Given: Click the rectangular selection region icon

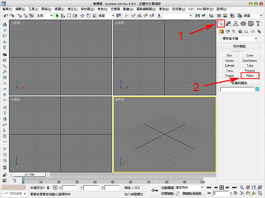Looking at the screenshot, I should pos(69,16).
